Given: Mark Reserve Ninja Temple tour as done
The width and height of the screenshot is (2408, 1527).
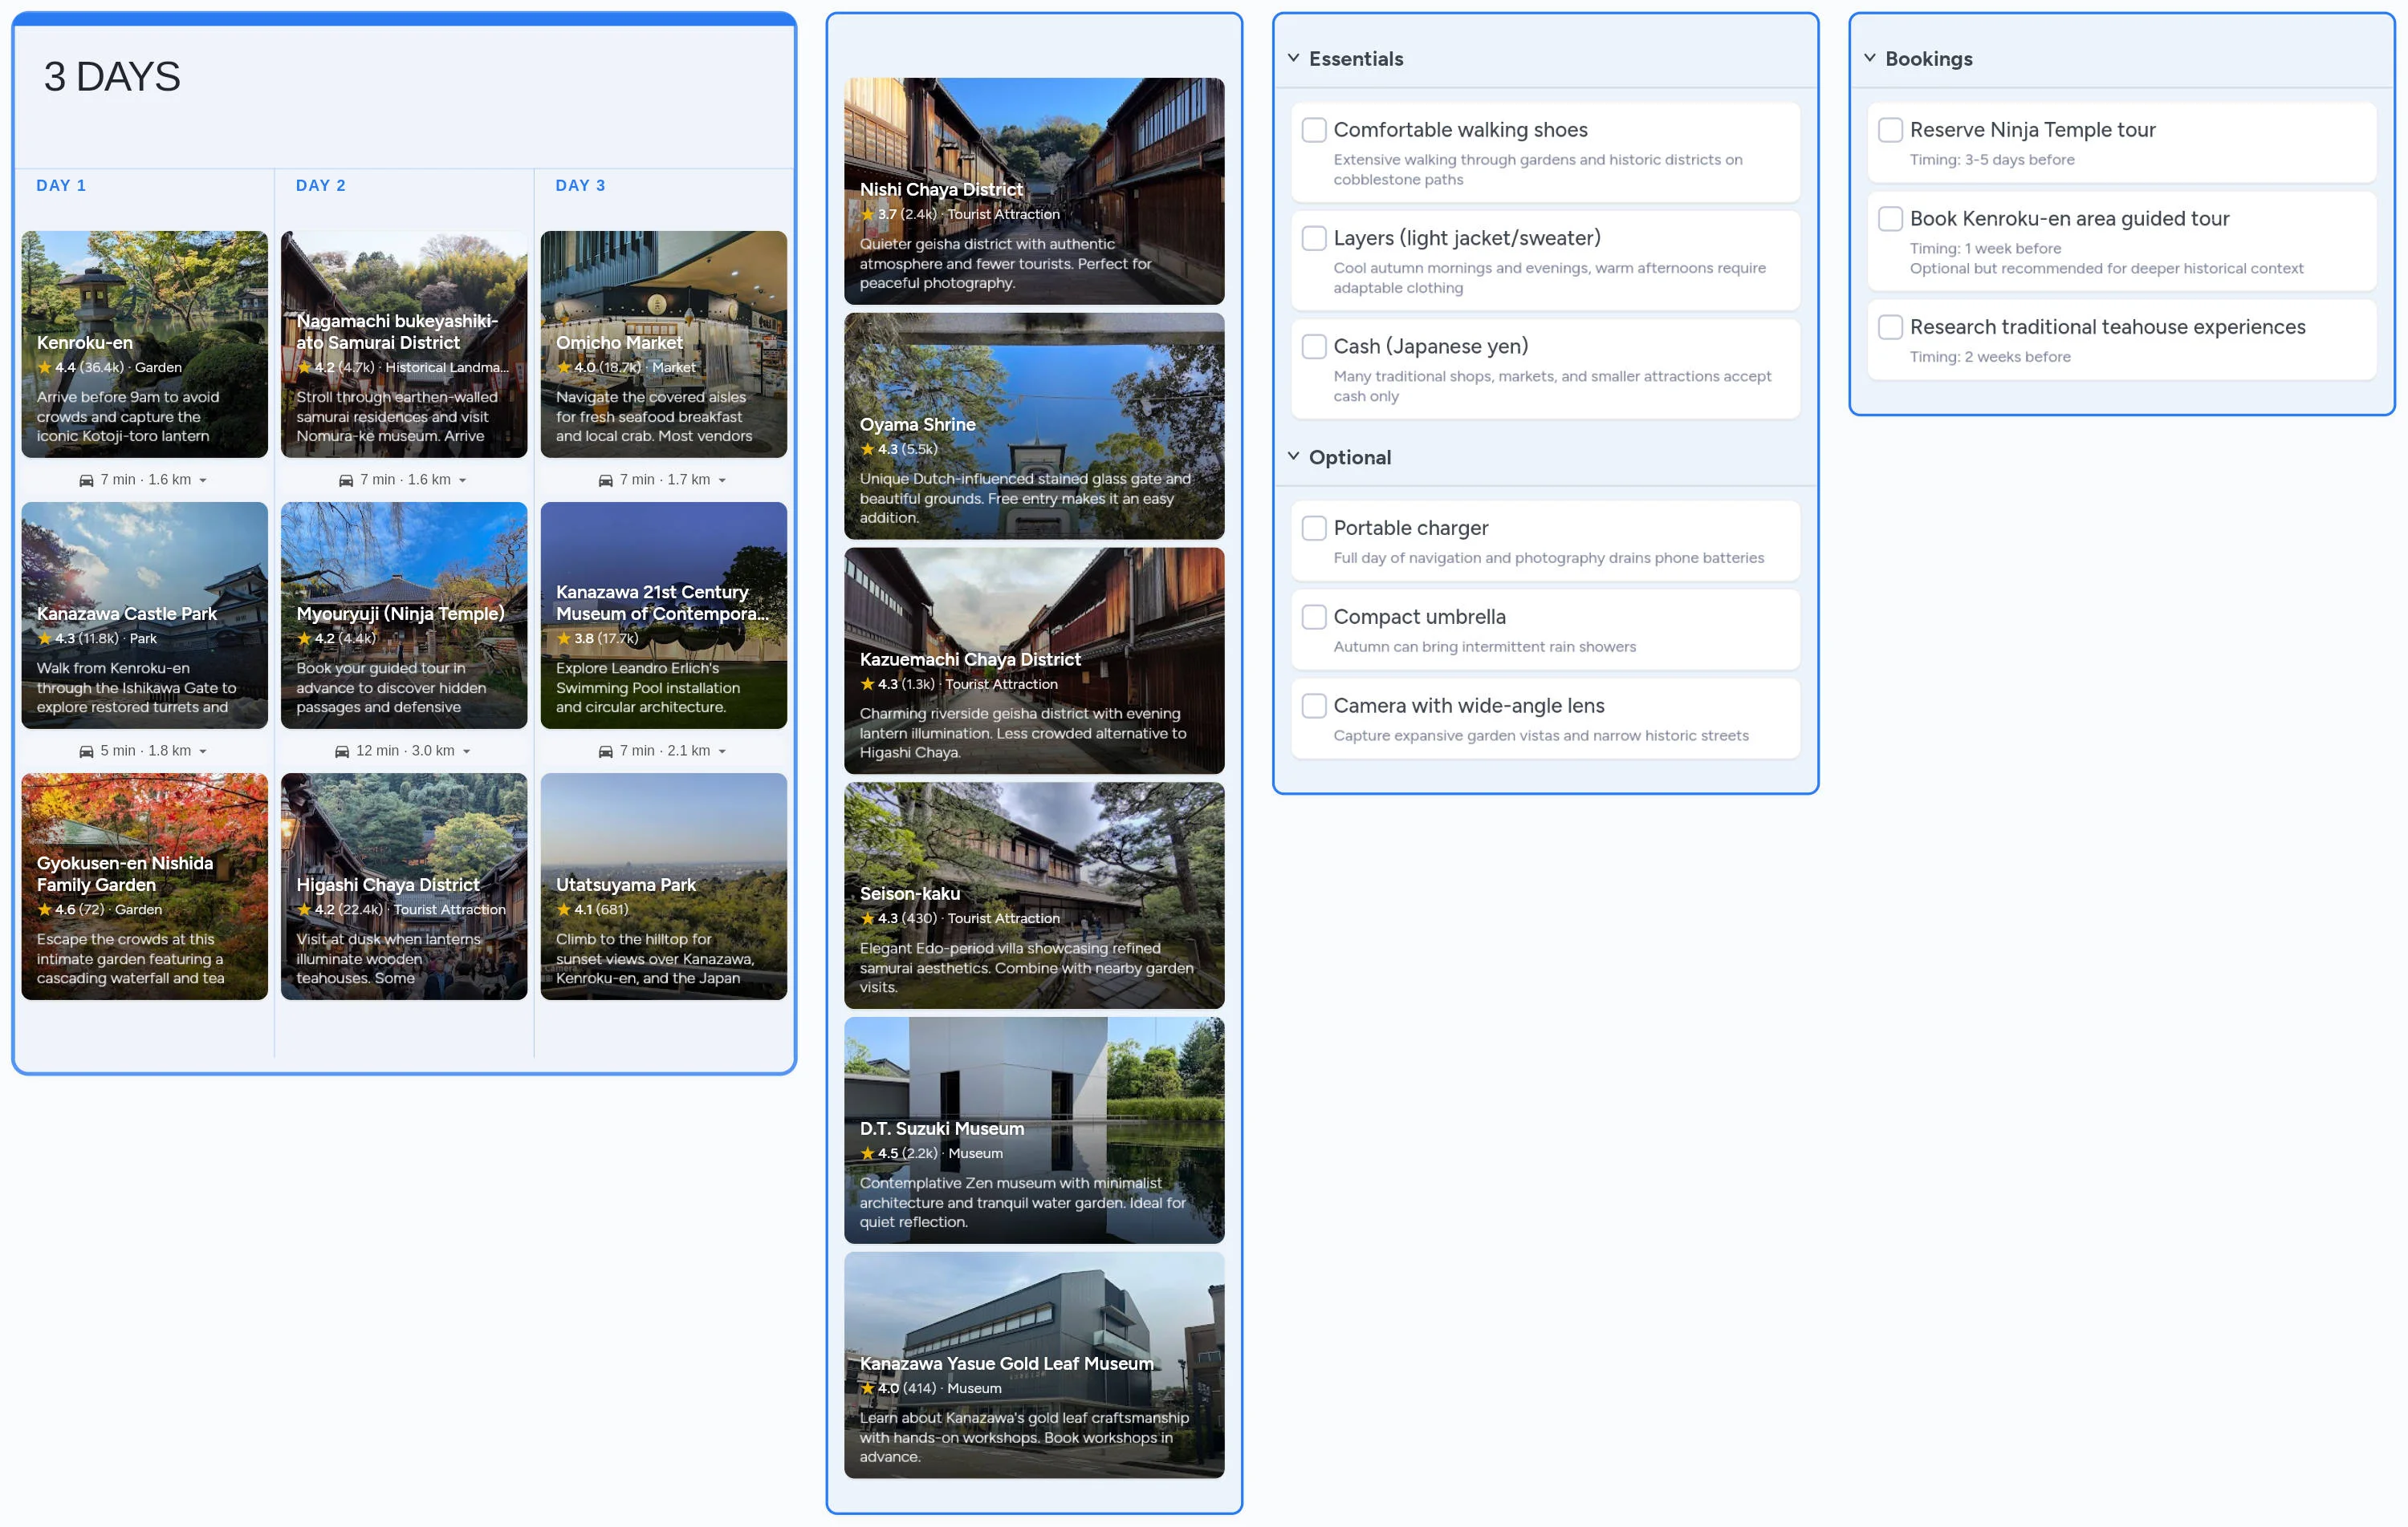Looking at the screenshot, I should click(1890, 130).
